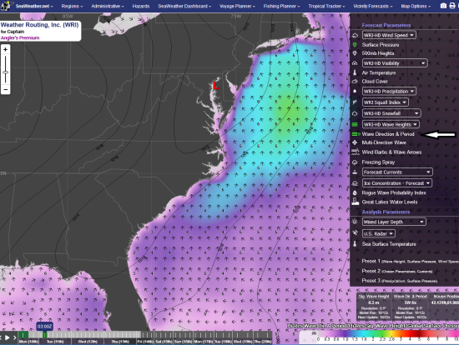This screenshot has height=345, width=459.
Task: Click the camera snapshot icon
Action: pos(443,6)
